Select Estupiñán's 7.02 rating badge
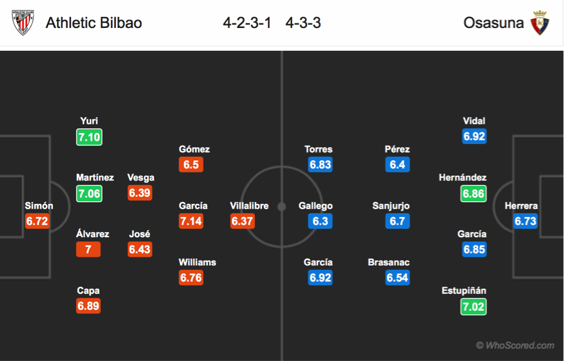Screen dimensions: 564x361 (473, 307)
